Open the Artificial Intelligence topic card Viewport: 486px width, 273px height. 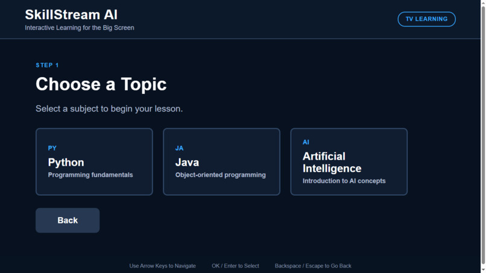pos(349,162)
